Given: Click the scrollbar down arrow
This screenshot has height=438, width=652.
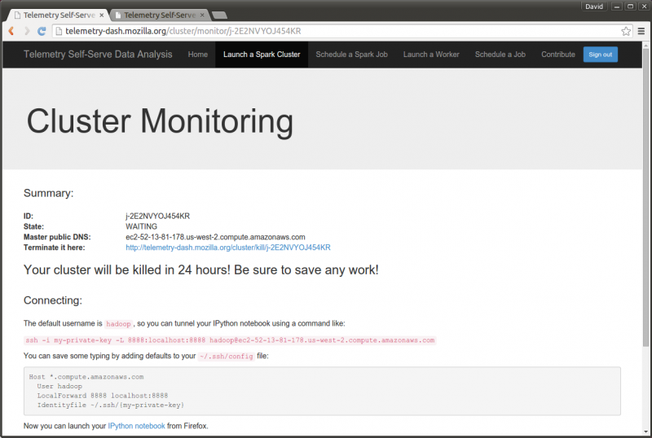Looking at the screenshot, I should [645, 431].
